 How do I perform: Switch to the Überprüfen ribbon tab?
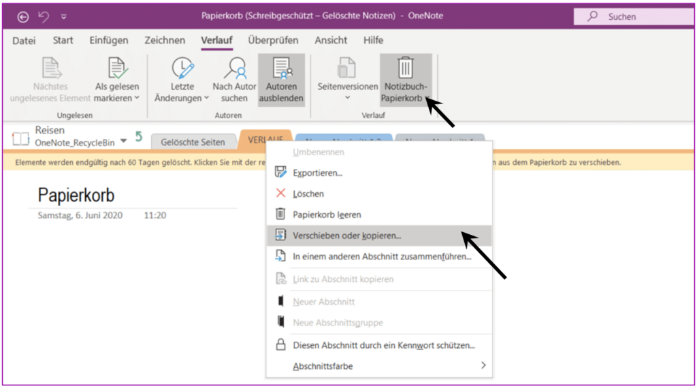point(274,40)
